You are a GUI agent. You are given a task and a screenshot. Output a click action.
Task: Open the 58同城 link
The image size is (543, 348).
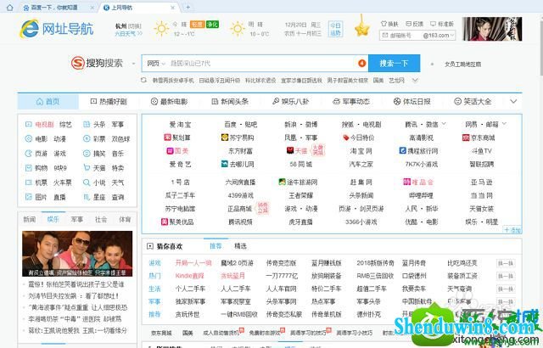tap(300, 164)
